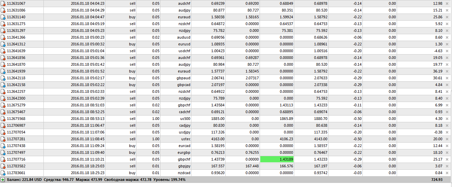Image resolution: width=452 pixels, height=187 pixels.
Task: Close the usdchf order with loss -4.63
Action: click(447, 51)
